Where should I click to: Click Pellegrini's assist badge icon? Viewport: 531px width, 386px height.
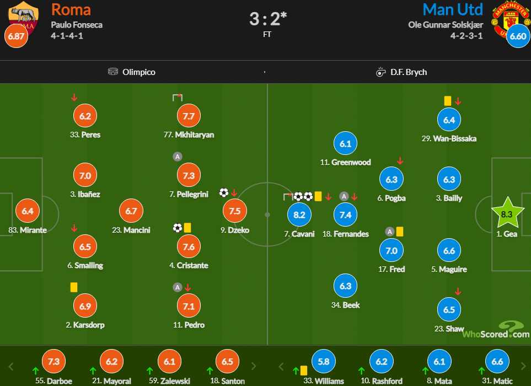178,157
